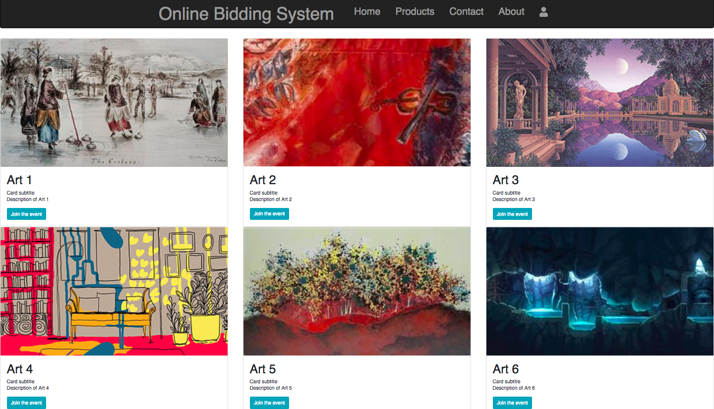Join the event for Art 3
The width and height of the screenshot is (714, 409).
pos(512,214)
